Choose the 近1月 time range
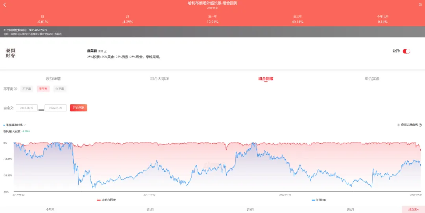This screenshot has height=213, width=425. (150, 209)
